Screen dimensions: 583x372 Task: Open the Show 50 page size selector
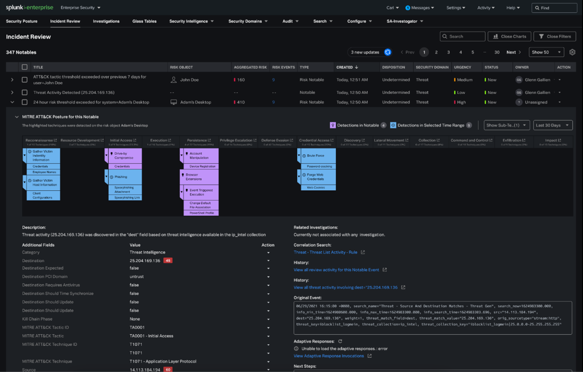click(x=546, y=52)
